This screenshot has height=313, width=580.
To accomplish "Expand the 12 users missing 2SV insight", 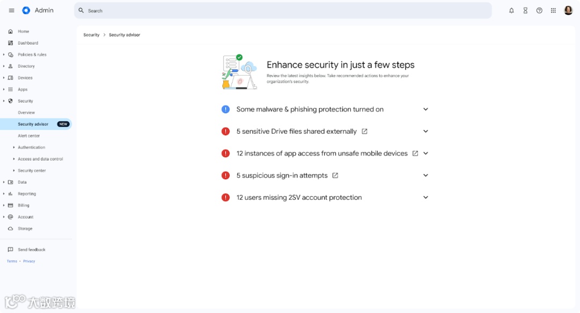I will [x=425, y=197].
